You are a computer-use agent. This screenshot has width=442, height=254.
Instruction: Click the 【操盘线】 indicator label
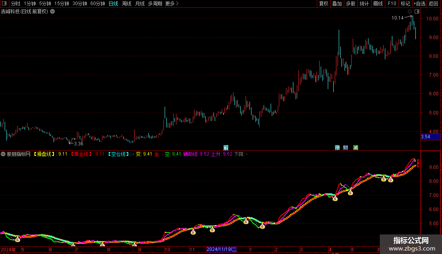click(44, 154)
